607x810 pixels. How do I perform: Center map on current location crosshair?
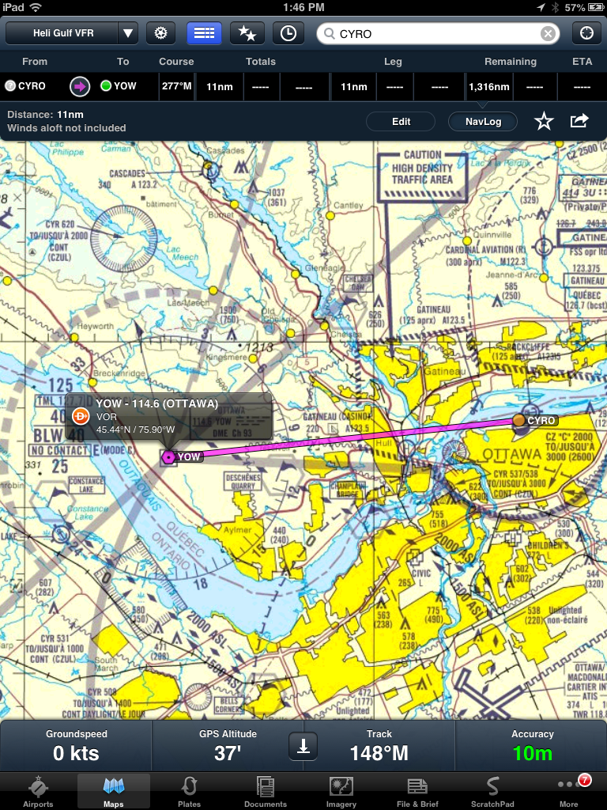coord(586,33)
